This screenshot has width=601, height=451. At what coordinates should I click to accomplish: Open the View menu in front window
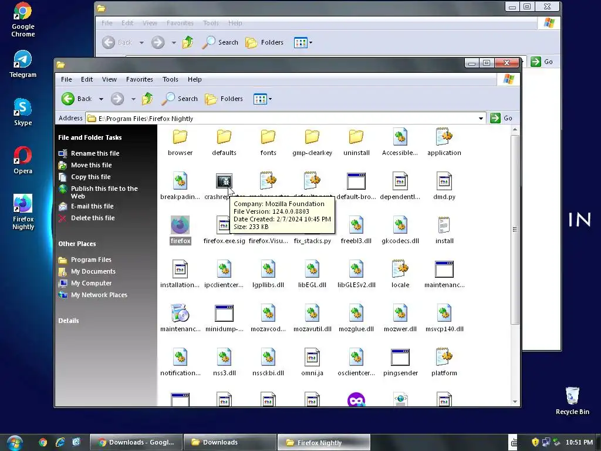[x=109, y=79]
